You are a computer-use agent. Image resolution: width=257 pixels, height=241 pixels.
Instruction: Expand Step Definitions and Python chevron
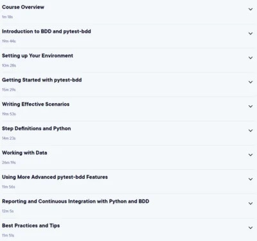[251, 131]
